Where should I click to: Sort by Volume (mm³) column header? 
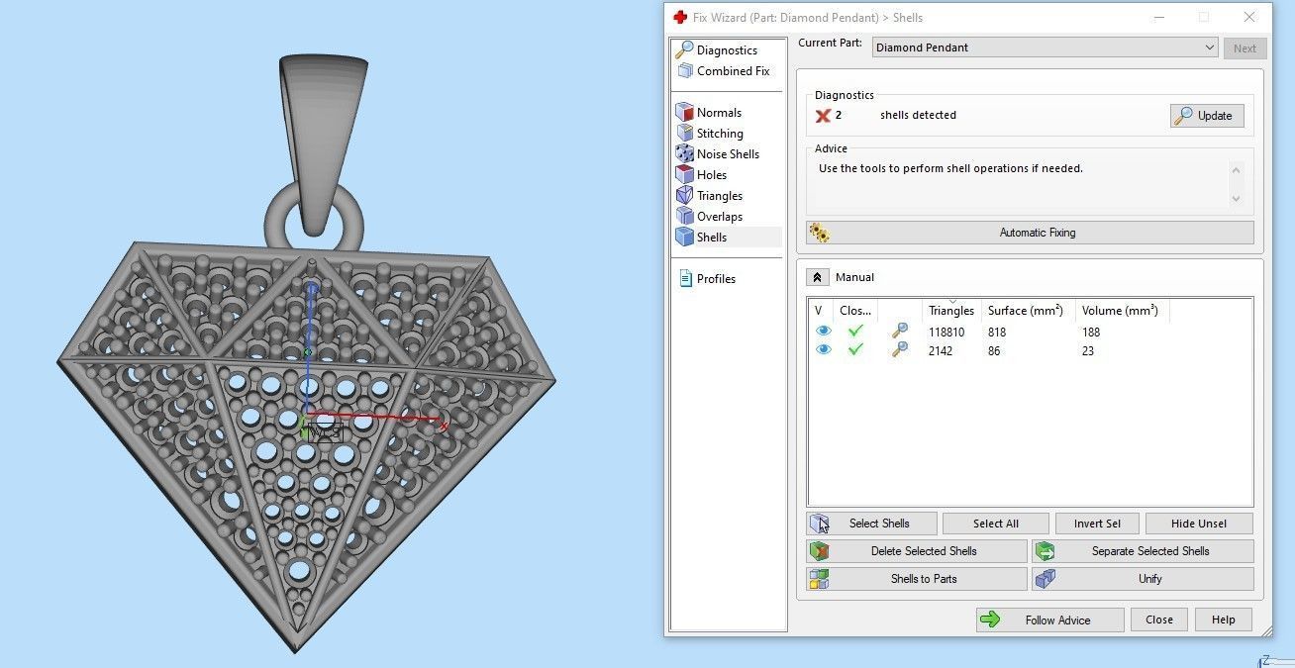click(x=1123, y=311)
